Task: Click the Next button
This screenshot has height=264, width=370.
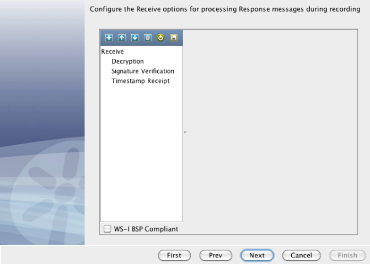Action: (x=257, y=255)
